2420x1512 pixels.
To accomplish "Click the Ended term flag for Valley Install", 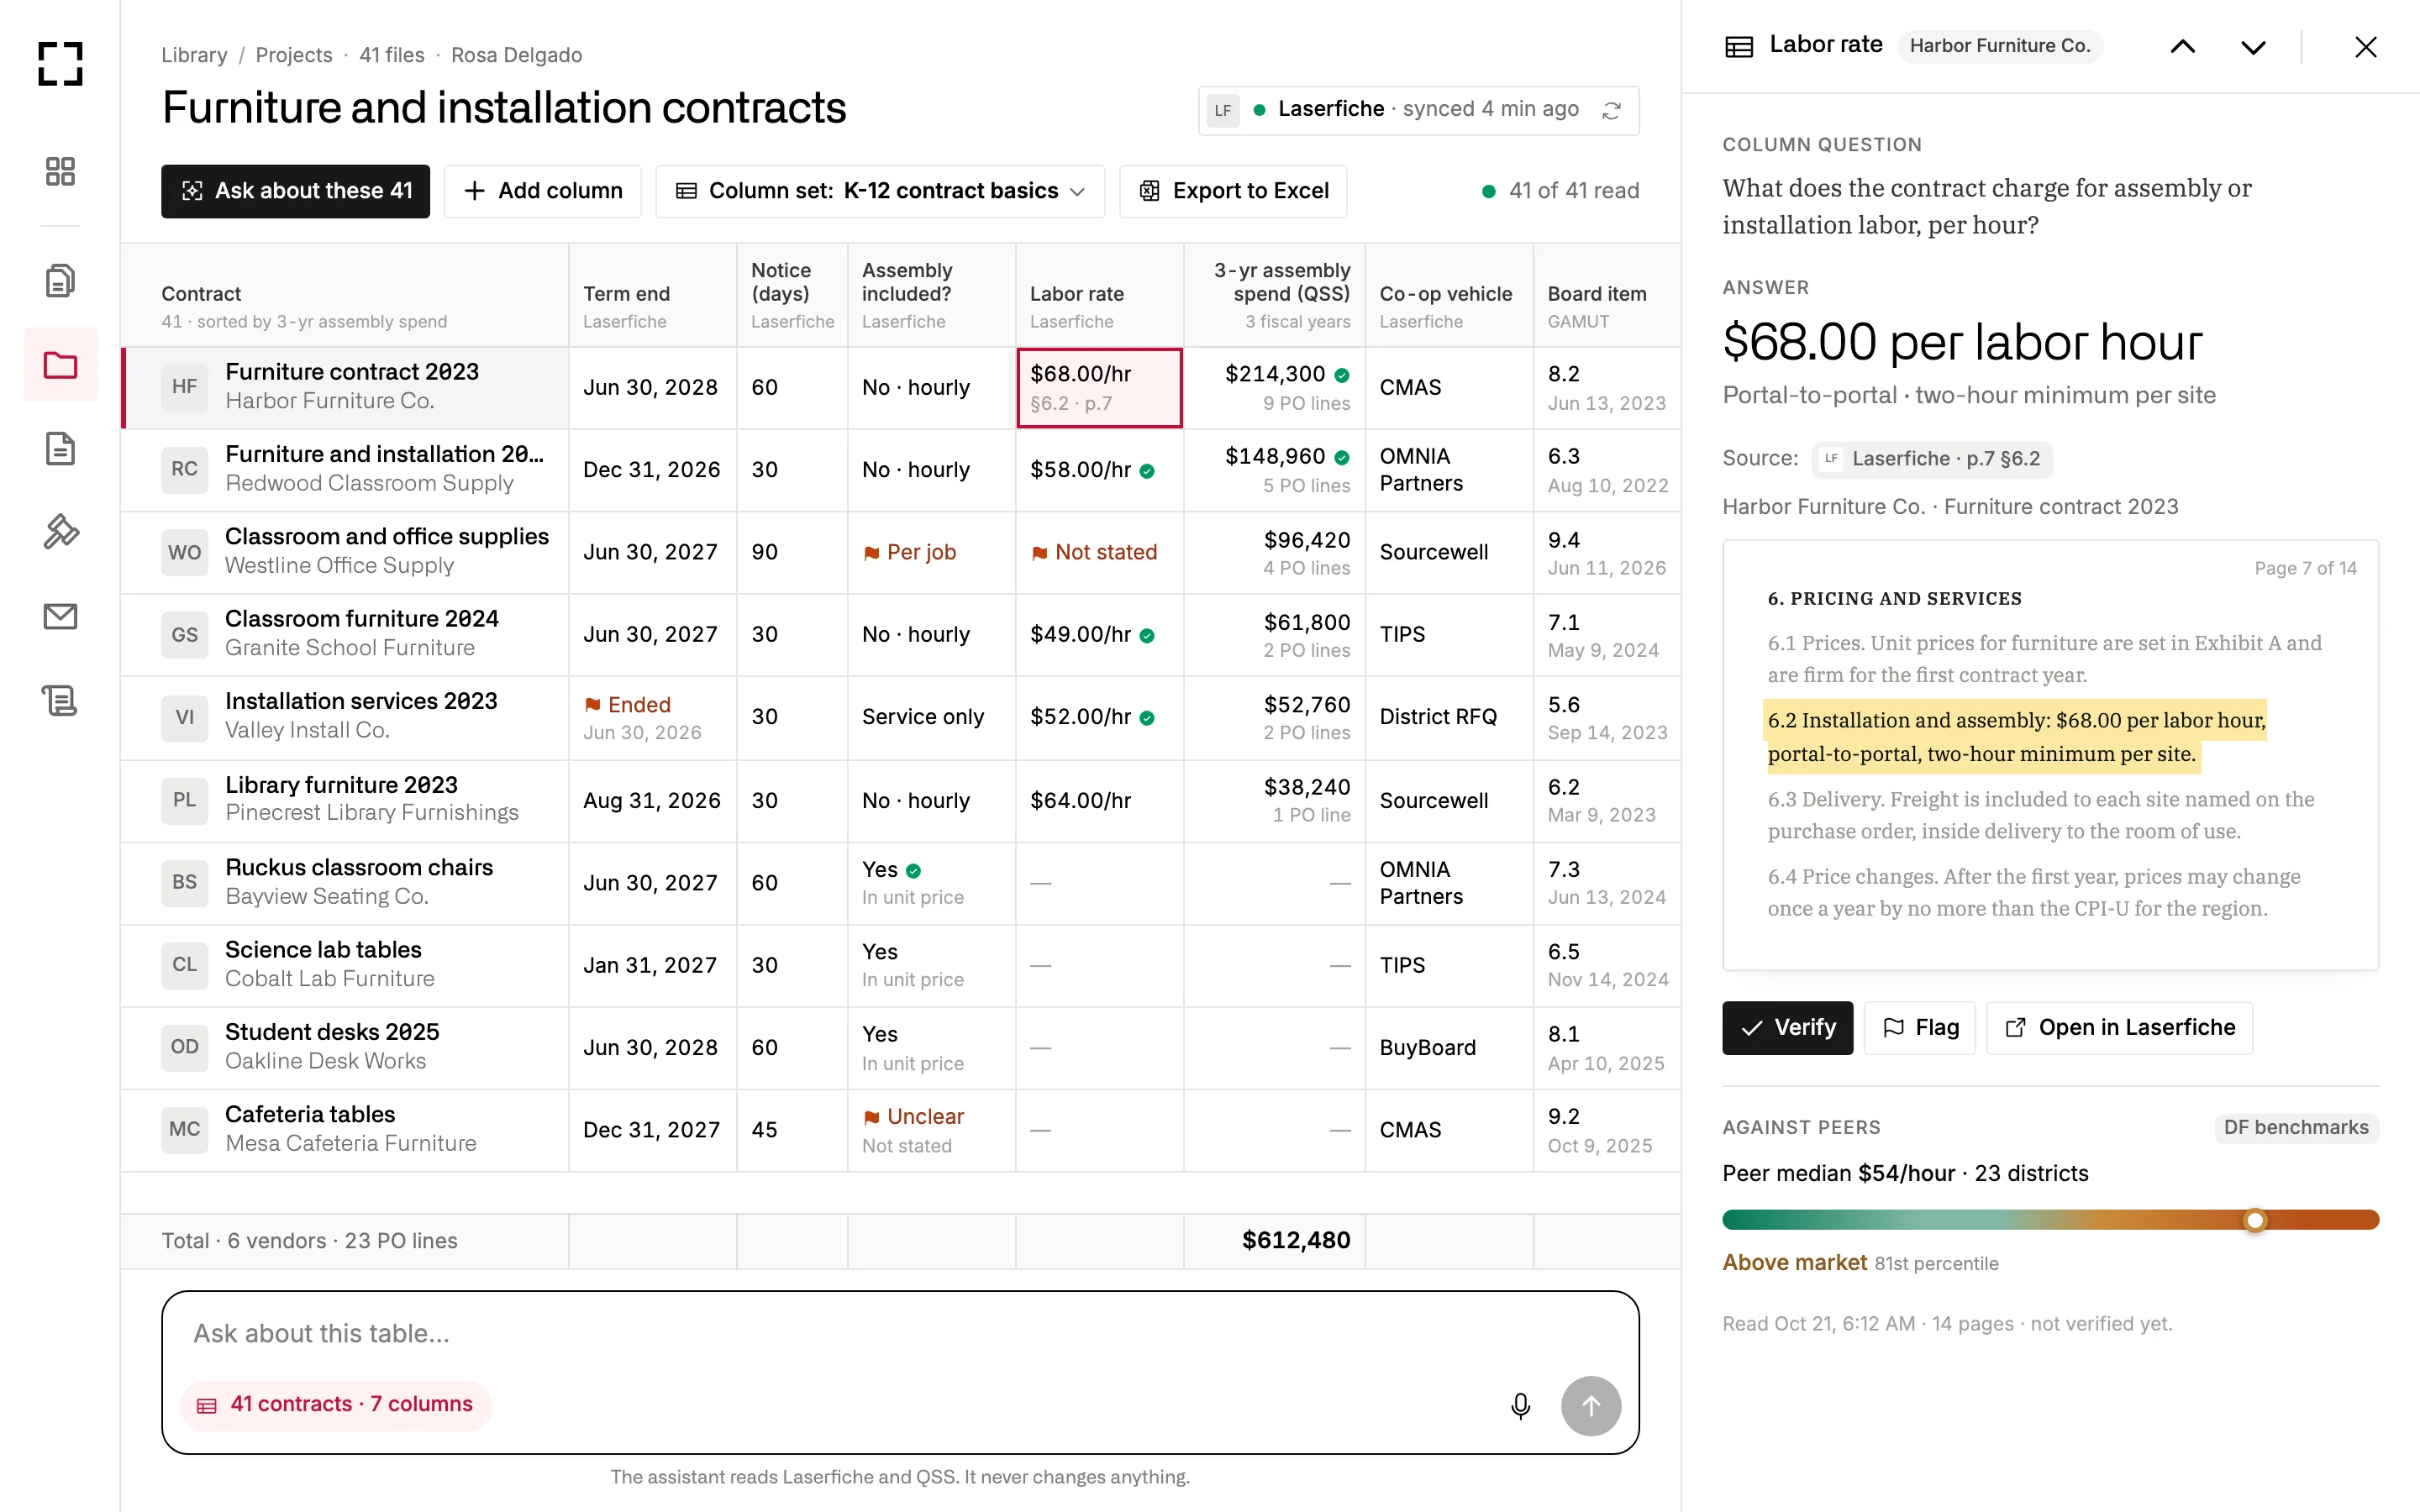I will click(627, 705).
